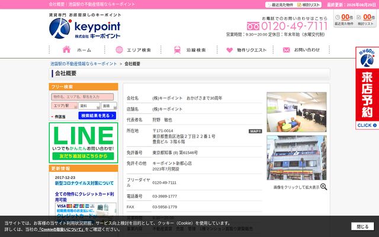
Task: Click 検索結果を見る button
Action: click(97, 116)
